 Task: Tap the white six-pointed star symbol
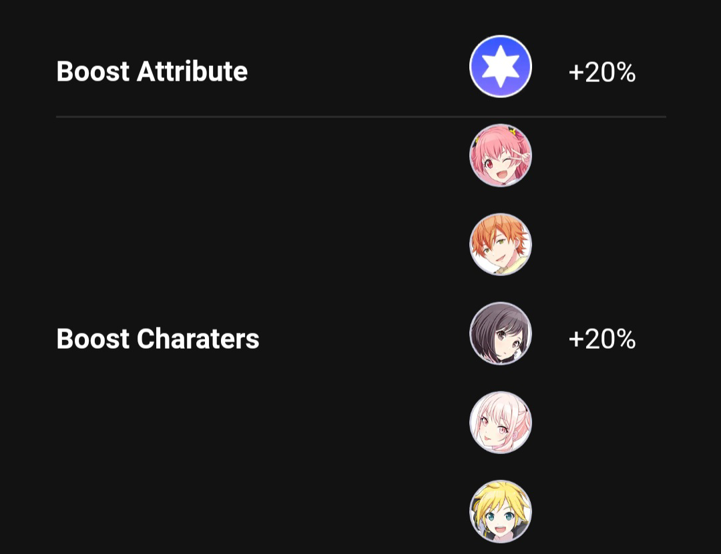click(501, 67)
